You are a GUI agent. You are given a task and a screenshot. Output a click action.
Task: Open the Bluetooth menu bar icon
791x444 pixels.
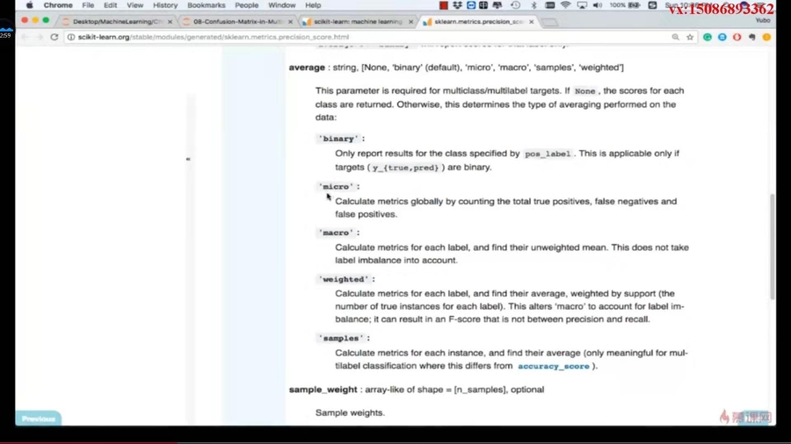[533, 5]
